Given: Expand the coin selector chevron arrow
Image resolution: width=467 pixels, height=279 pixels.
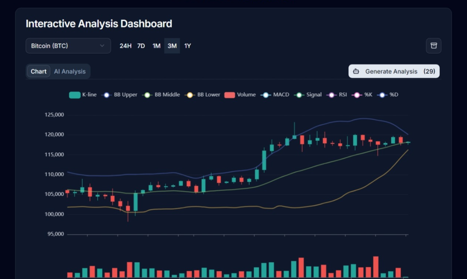Looking at the screenshot, I should point(102,46).
